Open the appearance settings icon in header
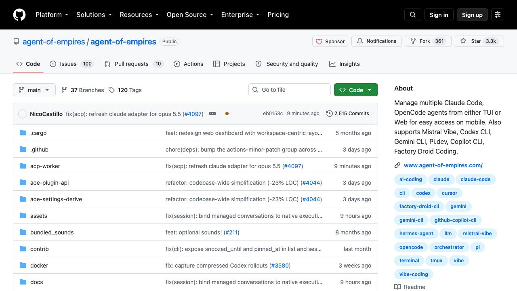 (x=498, y=15)
